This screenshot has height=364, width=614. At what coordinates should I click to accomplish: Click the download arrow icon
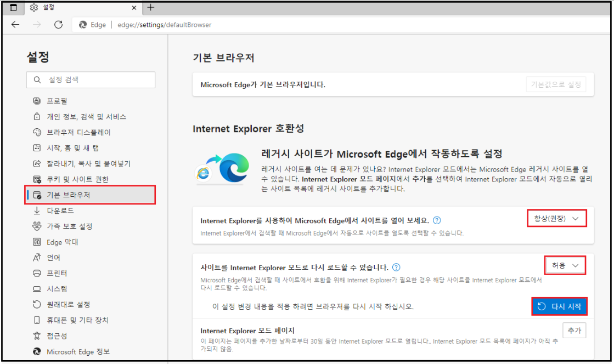point(37,211)
